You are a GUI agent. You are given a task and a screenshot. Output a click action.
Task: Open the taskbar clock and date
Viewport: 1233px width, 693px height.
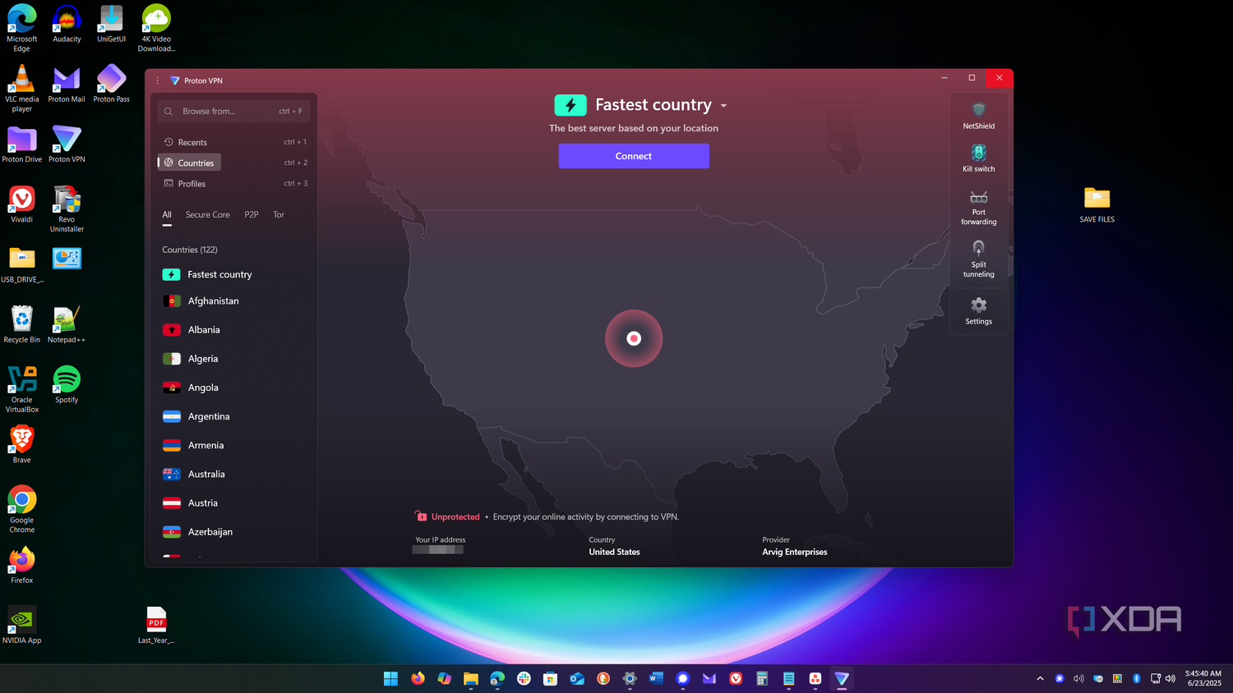1203,678
